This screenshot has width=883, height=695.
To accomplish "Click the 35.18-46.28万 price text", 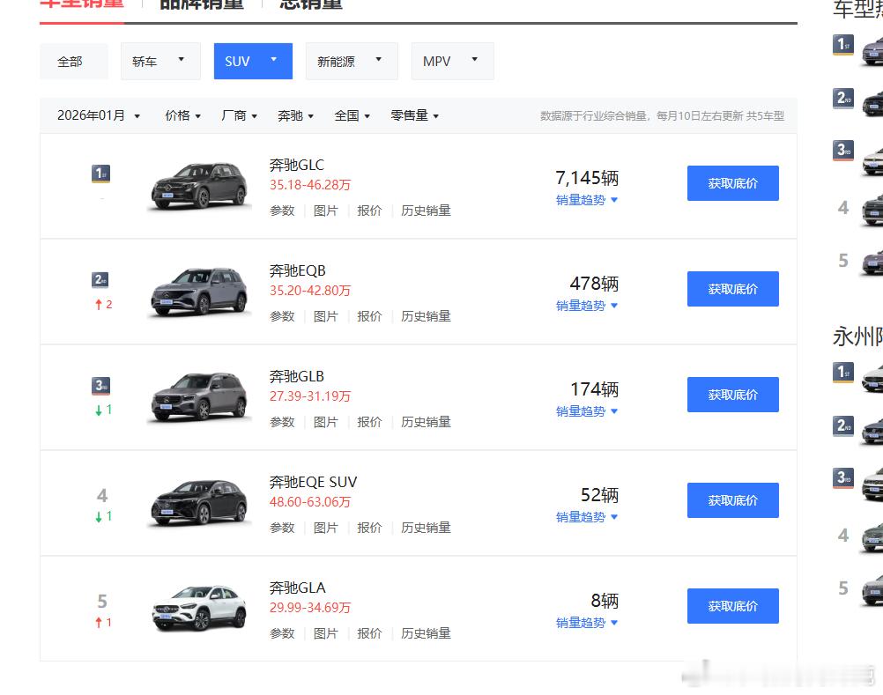I will pos(309,185).
